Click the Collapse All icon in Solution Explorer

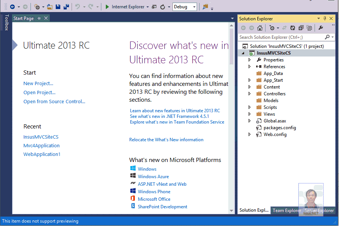(x=301, y=28)
